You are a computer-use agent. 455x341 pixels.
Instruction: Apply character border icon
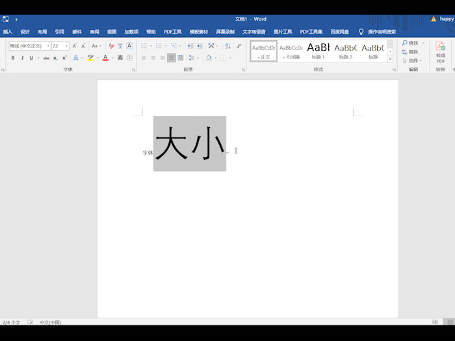coord(129,46)
